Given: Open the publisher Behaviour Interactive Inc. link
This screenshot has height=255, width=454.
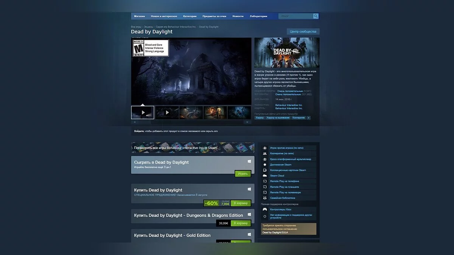Looking at the screenshot, I should 289,108.
